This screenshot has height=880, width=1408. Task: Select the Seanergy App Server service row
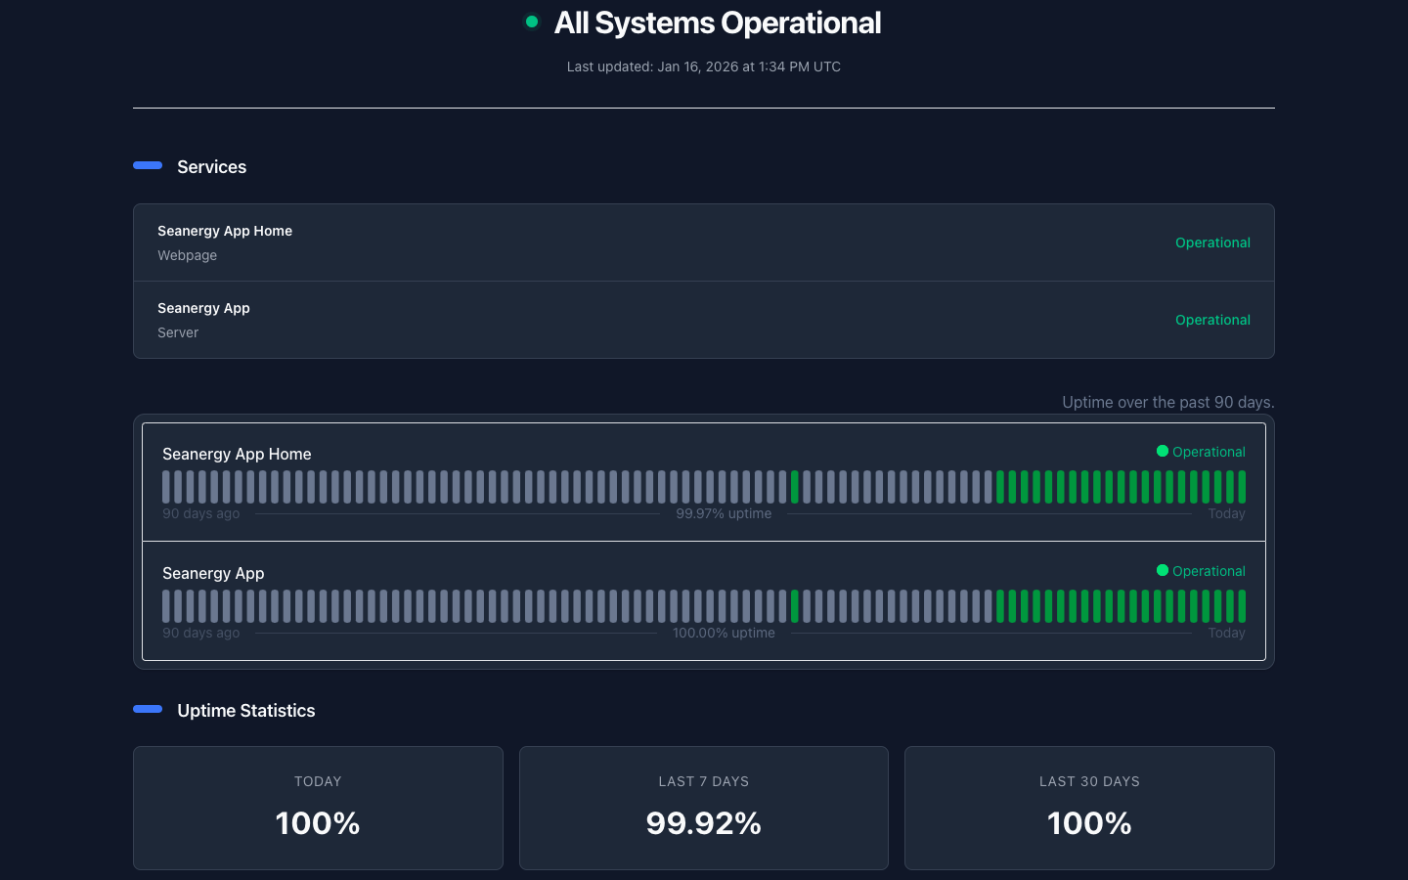[x=703, y=320]
